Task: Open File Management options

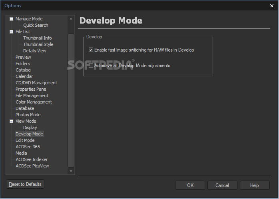Action: tap(32, 96)
